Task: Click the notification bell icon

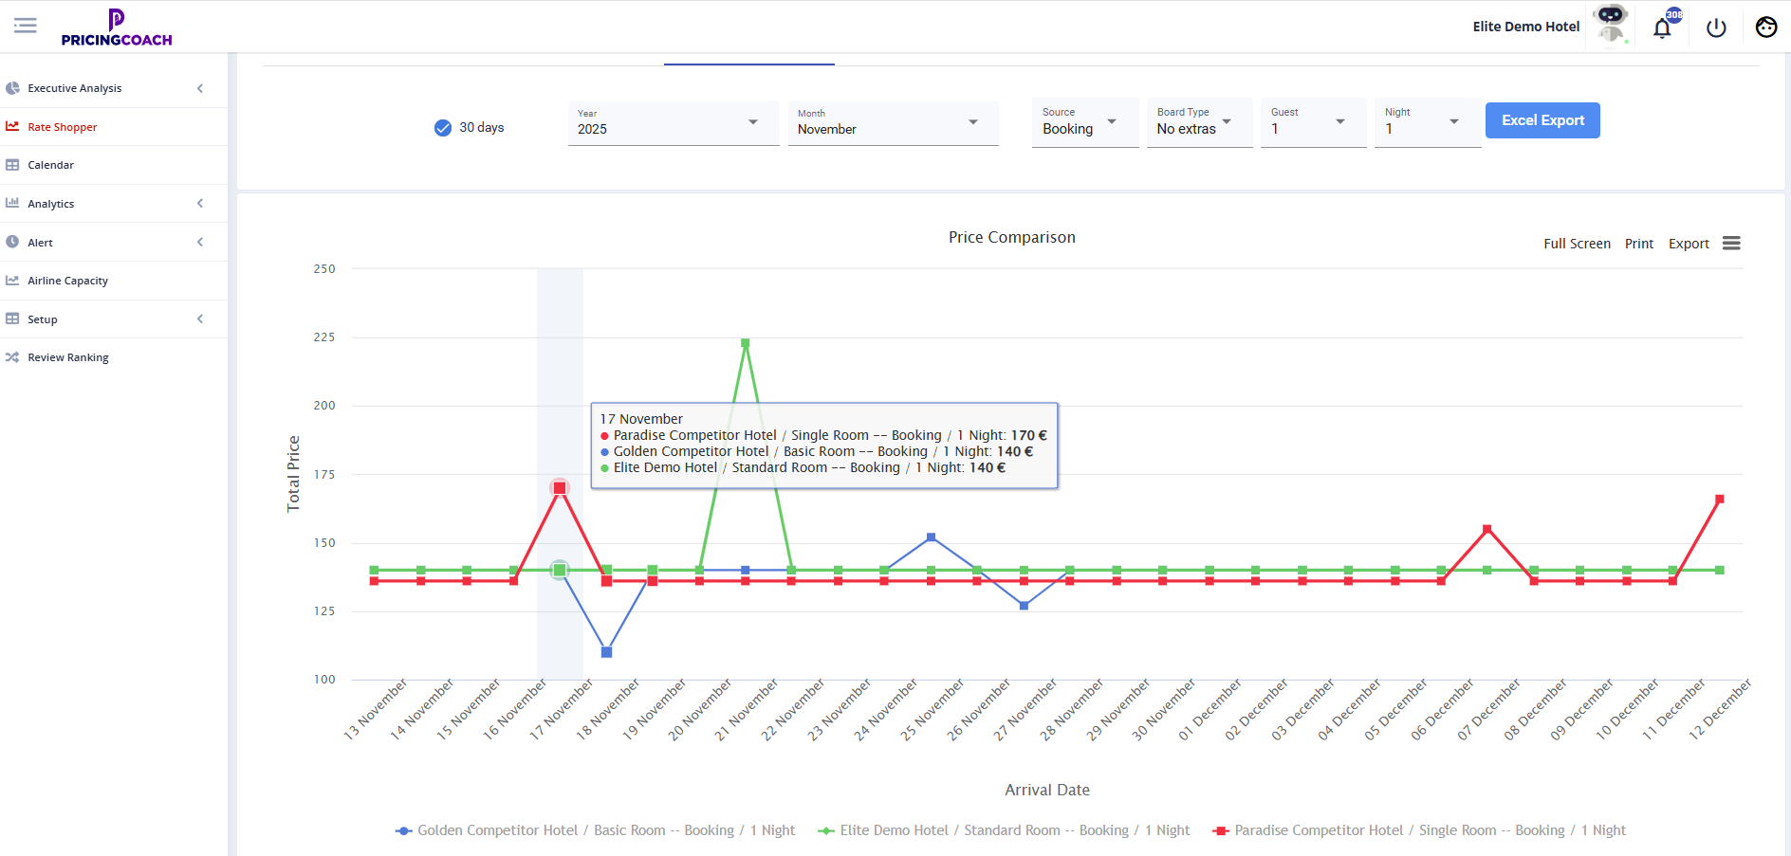Action: pos(1662,27)
